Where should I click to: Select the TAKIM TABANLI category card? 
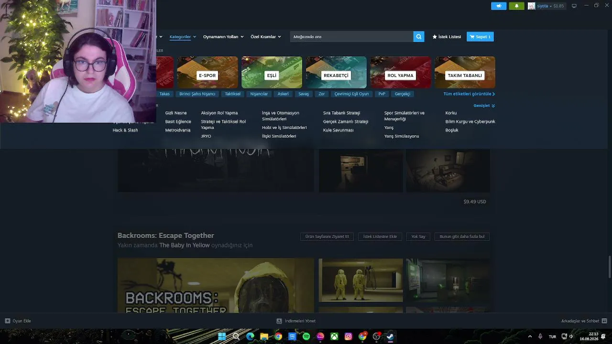(465, 72)
